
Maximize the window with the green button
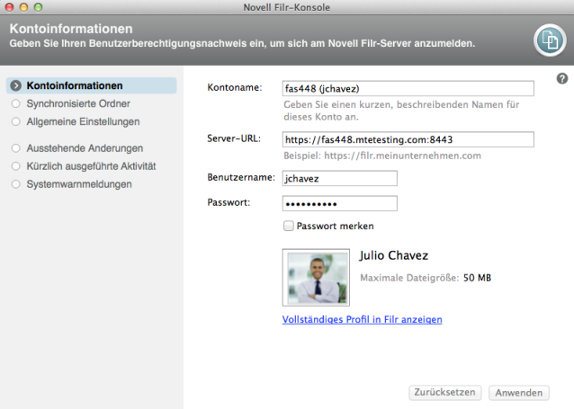tap(38, 7)
